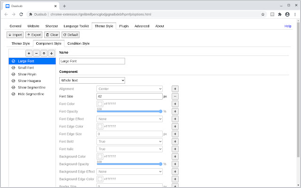
Task: Switch to the Plugin tab
Action: pyautogui.click(x=124, y=26)
